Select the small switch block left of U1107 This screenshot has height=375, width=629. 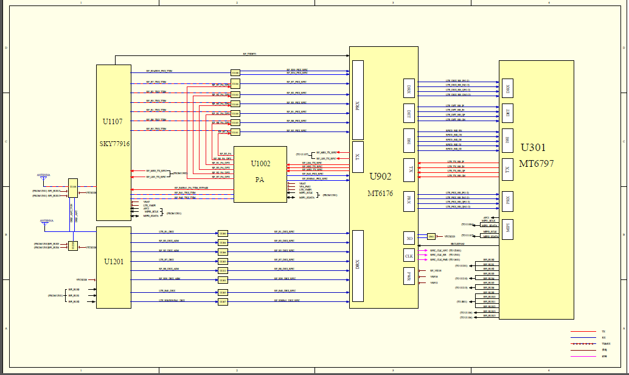tap(73, 188)
